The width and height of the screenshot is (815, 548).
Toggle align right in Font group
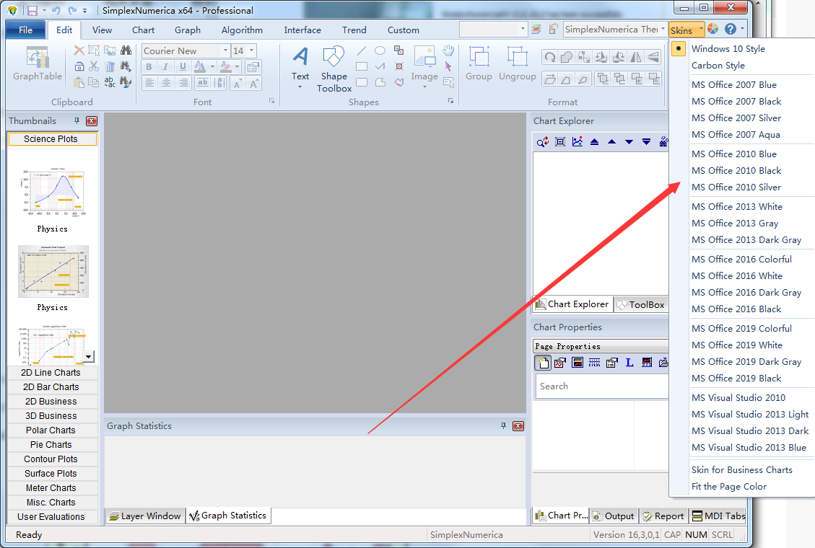pyautogui.click(x=183, y=82)
